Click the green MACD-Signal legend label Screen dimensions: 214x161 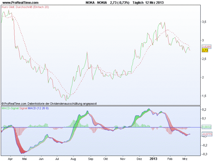point(10,108)
